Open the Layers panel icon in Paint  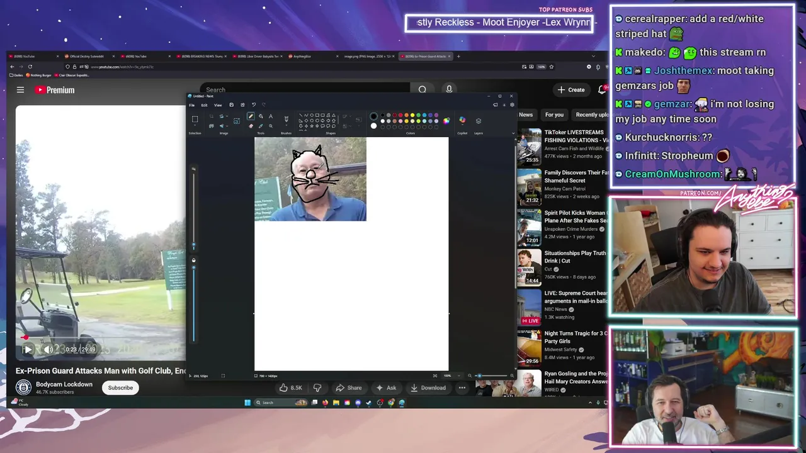point(479,121)
